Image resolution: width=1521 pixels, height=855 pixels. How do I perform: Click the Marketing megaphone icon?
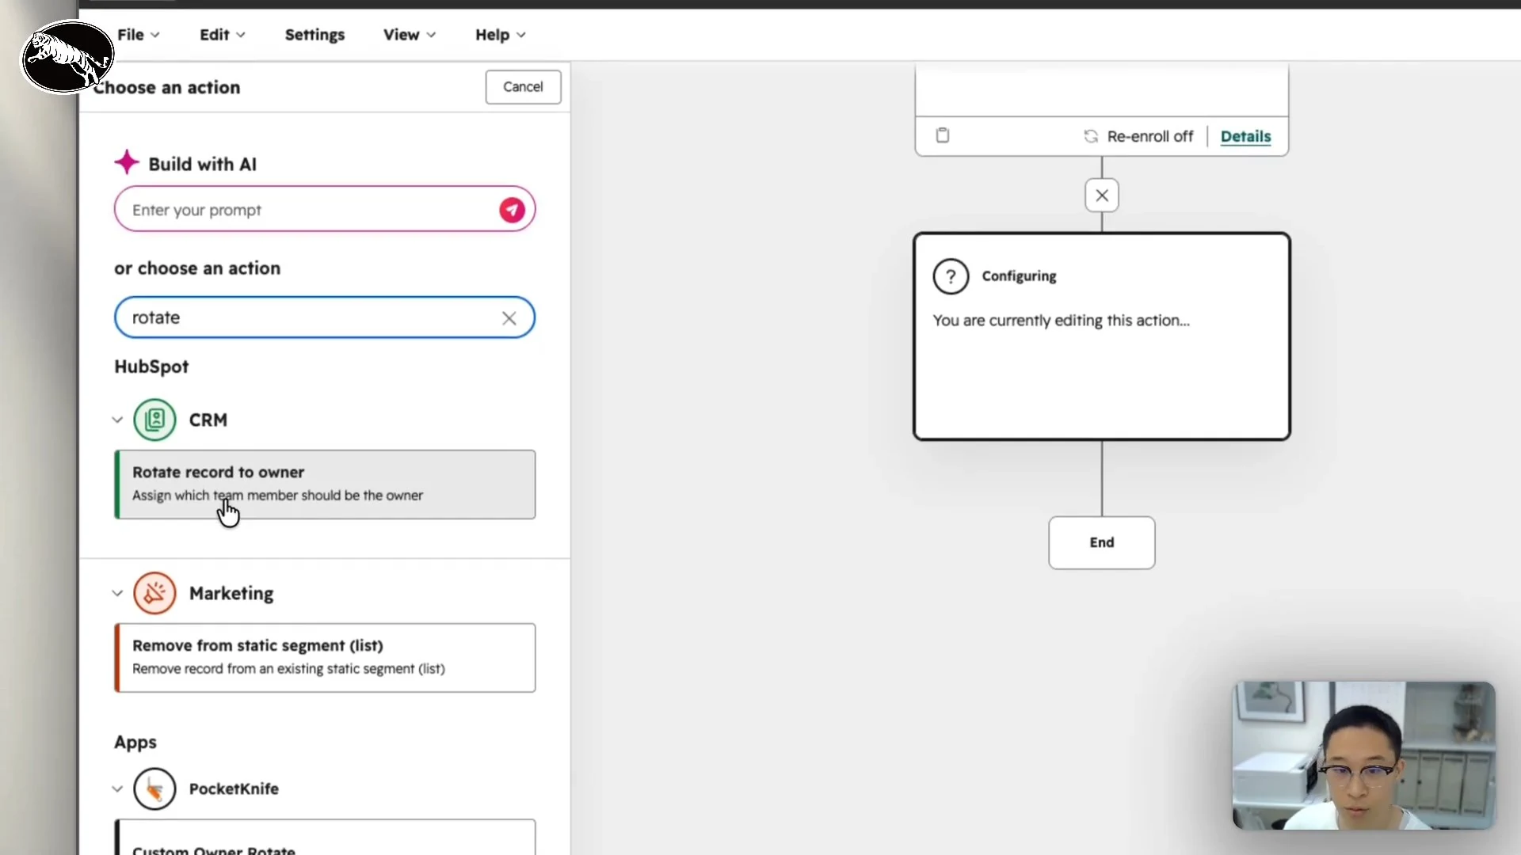point(154,593)
